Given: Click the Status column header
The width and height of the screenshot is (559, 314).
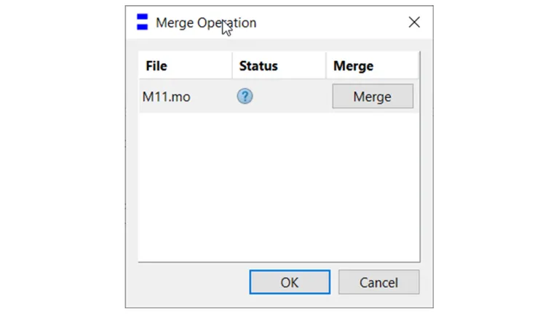Looking at the screenshot, I should (x=258, y=65).
